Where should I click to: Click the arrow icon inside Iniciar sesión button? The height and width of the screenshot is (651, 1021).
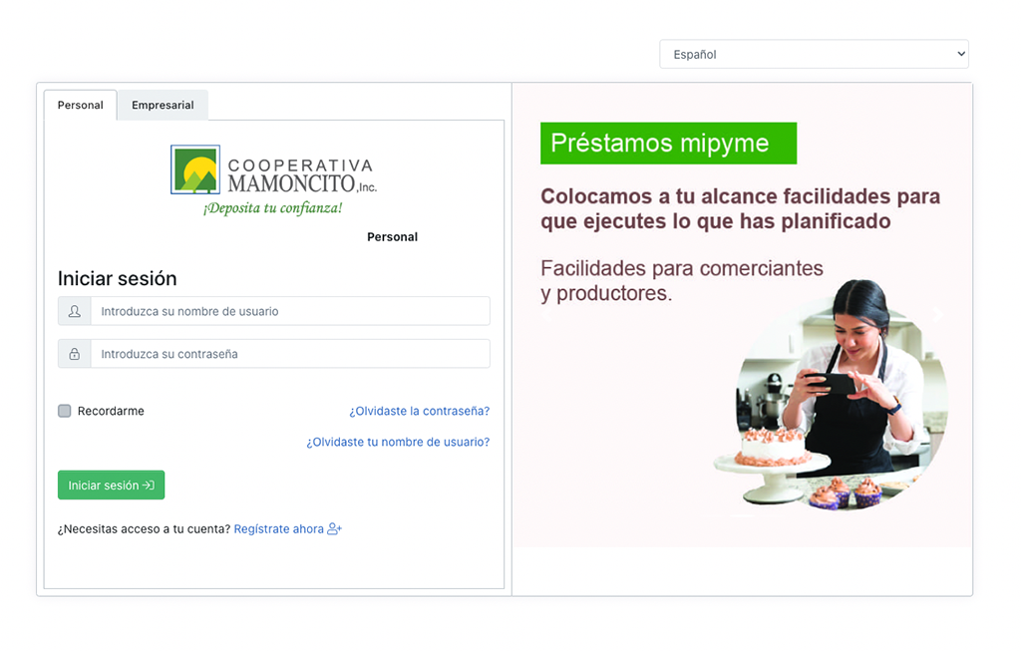(149, 486)
